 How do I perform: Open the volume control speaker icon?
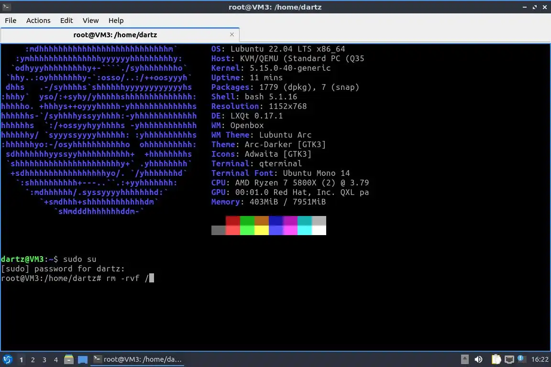click(x=478, y=359)
